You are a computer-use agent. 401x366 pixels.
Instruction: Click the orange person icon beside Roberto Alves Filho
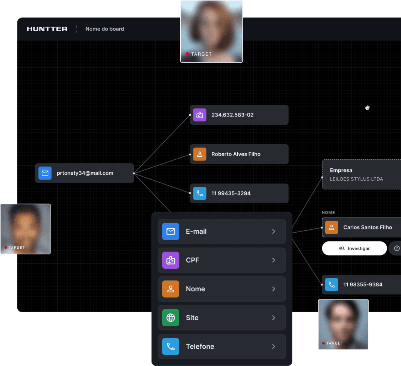click(x=200, y=154)
